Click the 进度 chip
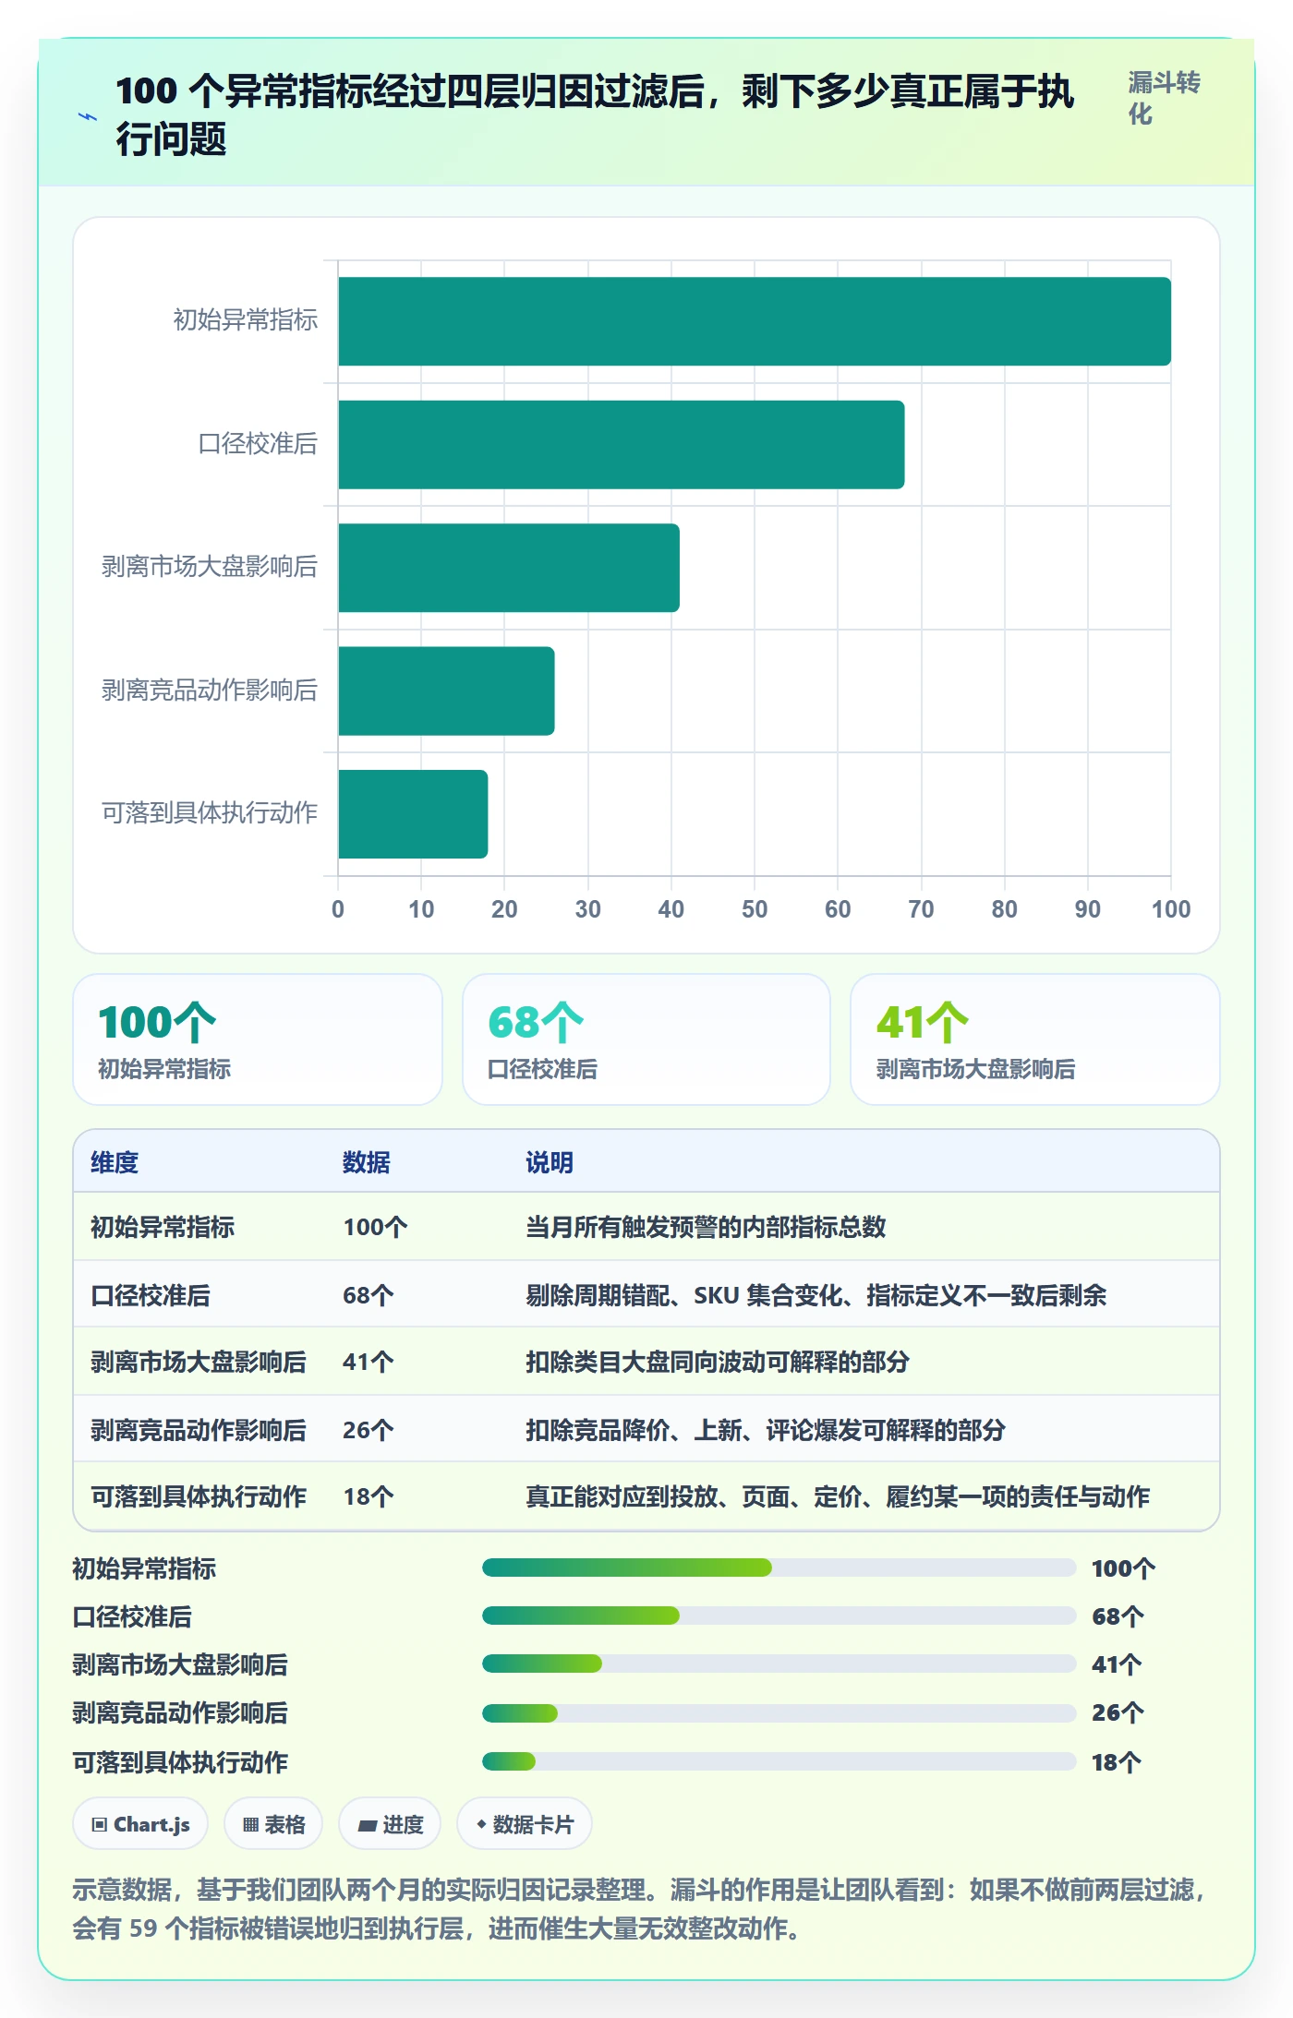1293x2018 pixels. tap(390, 1824)
